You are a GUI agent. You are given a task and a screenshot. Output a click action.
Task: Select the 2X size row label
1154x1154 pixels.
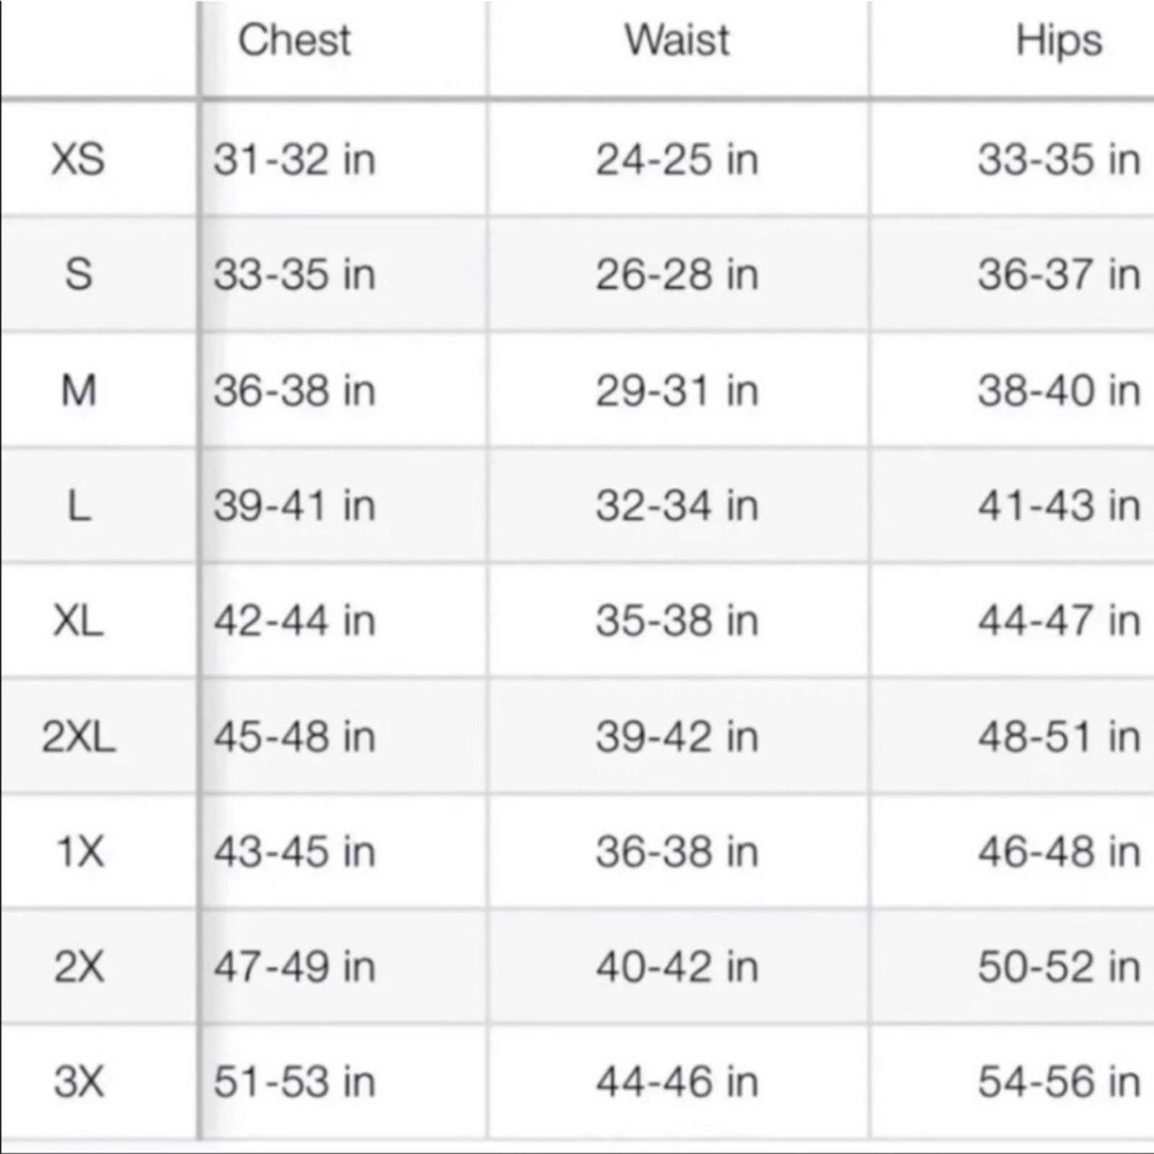79,966
